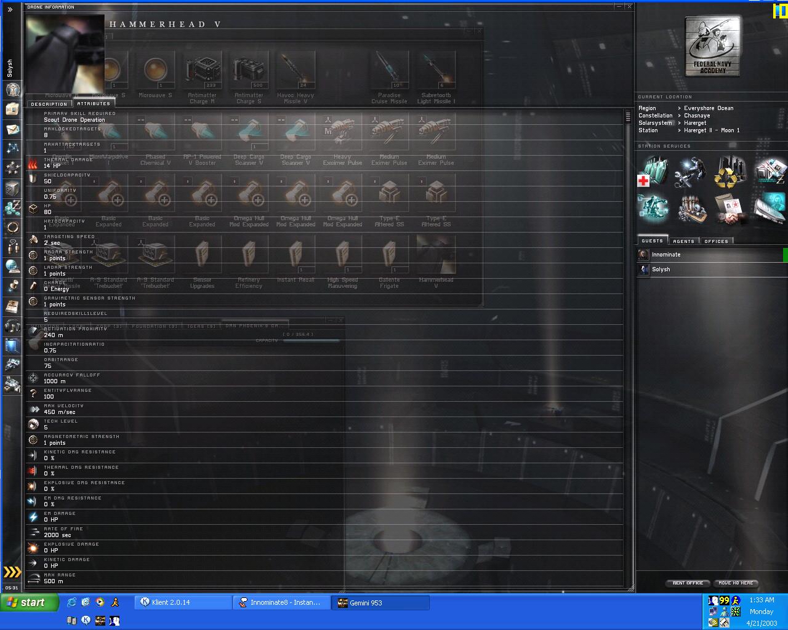Image resolution: width=788 pixels, height=630 pixels.
Task: Expand the sidebar with top double-chevron
Action: pyautogui.click(x=10, y=9)
